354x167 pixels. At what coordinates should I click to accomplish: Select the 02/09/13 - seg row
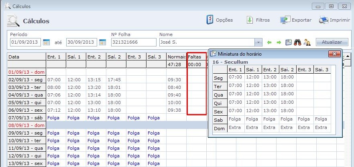[26, 79]
